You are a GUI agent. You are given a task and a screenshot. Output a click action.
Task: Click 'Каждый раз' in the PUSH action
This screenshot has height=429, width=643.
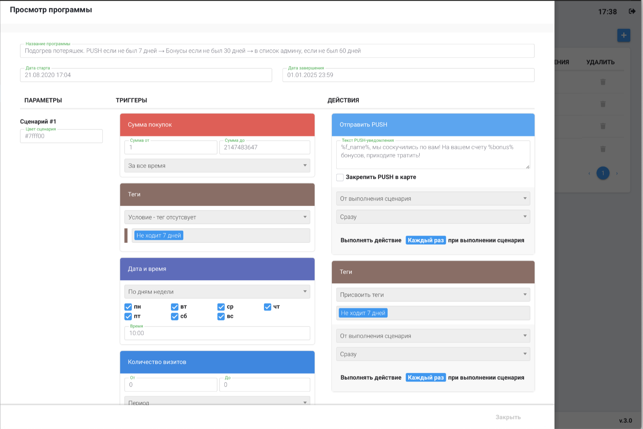(426, 240)
